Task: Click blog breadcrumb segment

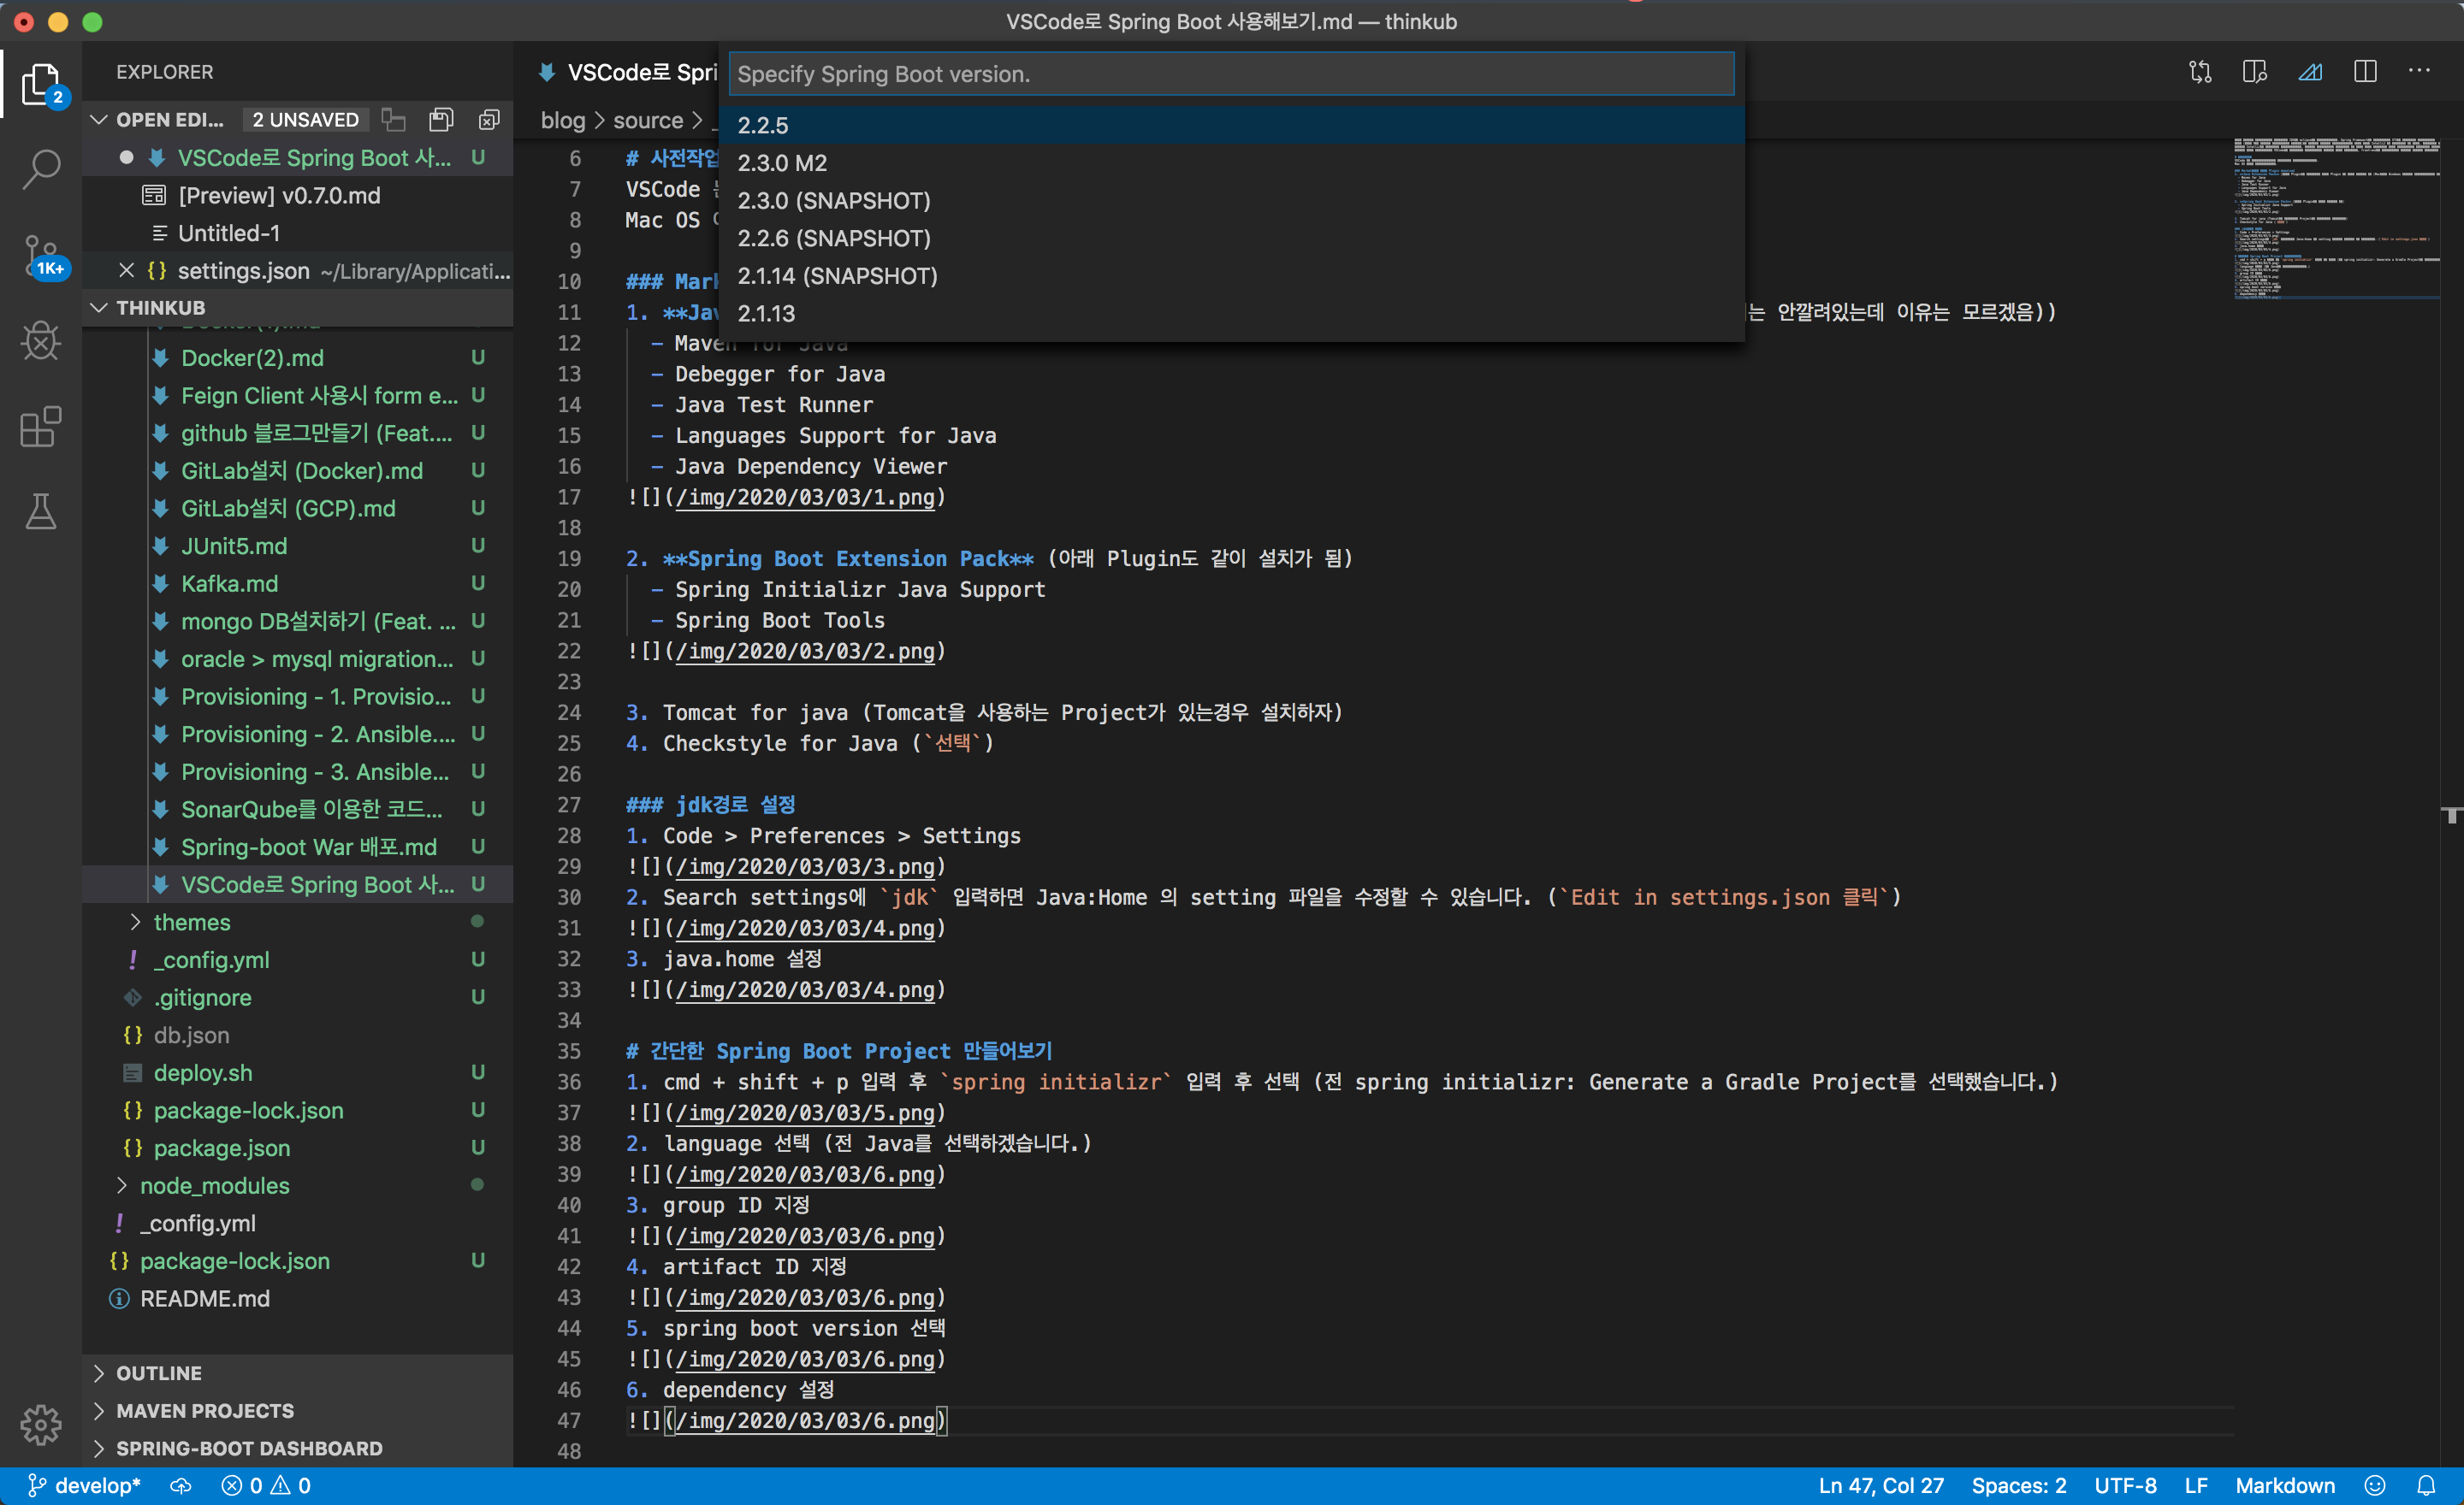Action: (x=562, y=120)
